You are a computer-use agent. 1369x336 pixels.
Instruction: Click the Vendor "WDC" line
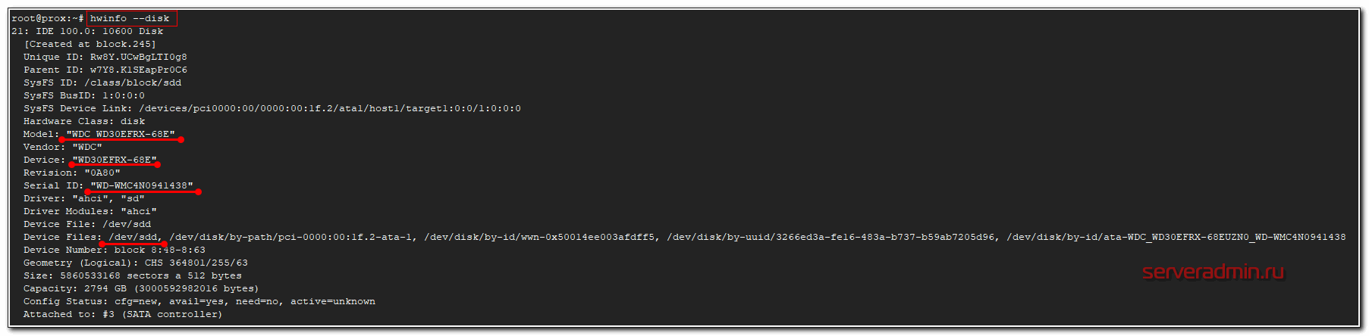(62, 147)
